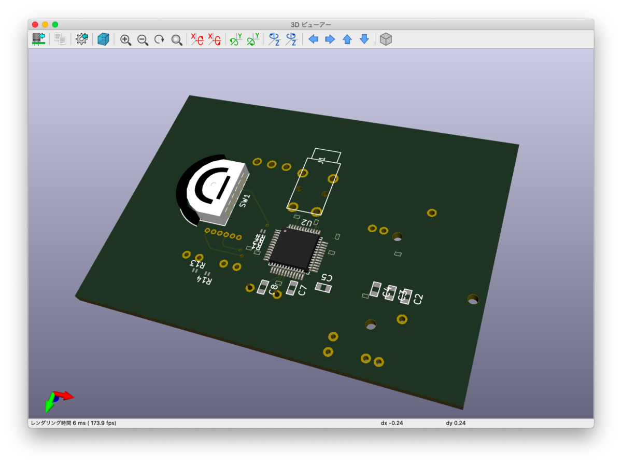The width and height of the screenshot is (622, 465).
Task: Maximize the 3D viewer window
Action: coord(55,24)
